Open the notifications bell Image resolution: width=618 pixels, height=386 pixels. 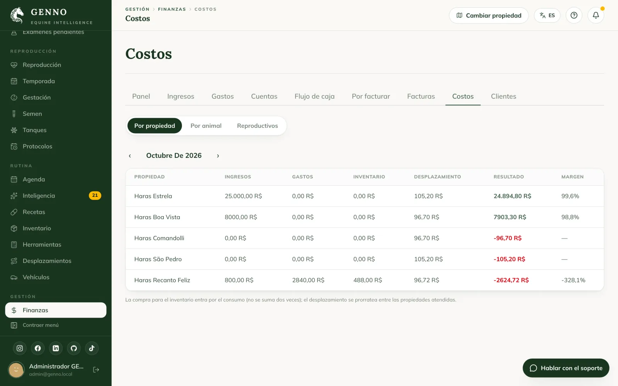(x=596, y=15)
